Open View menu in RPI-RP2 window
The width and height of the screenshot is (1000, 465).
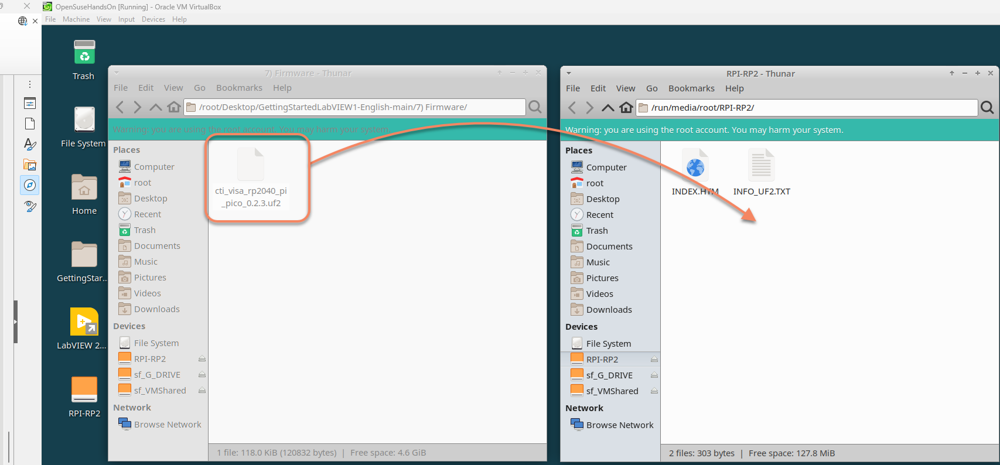click(626, 88)
